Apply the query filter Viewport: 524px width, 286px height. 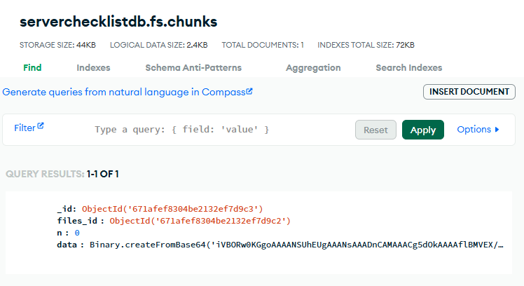point(422,130)
